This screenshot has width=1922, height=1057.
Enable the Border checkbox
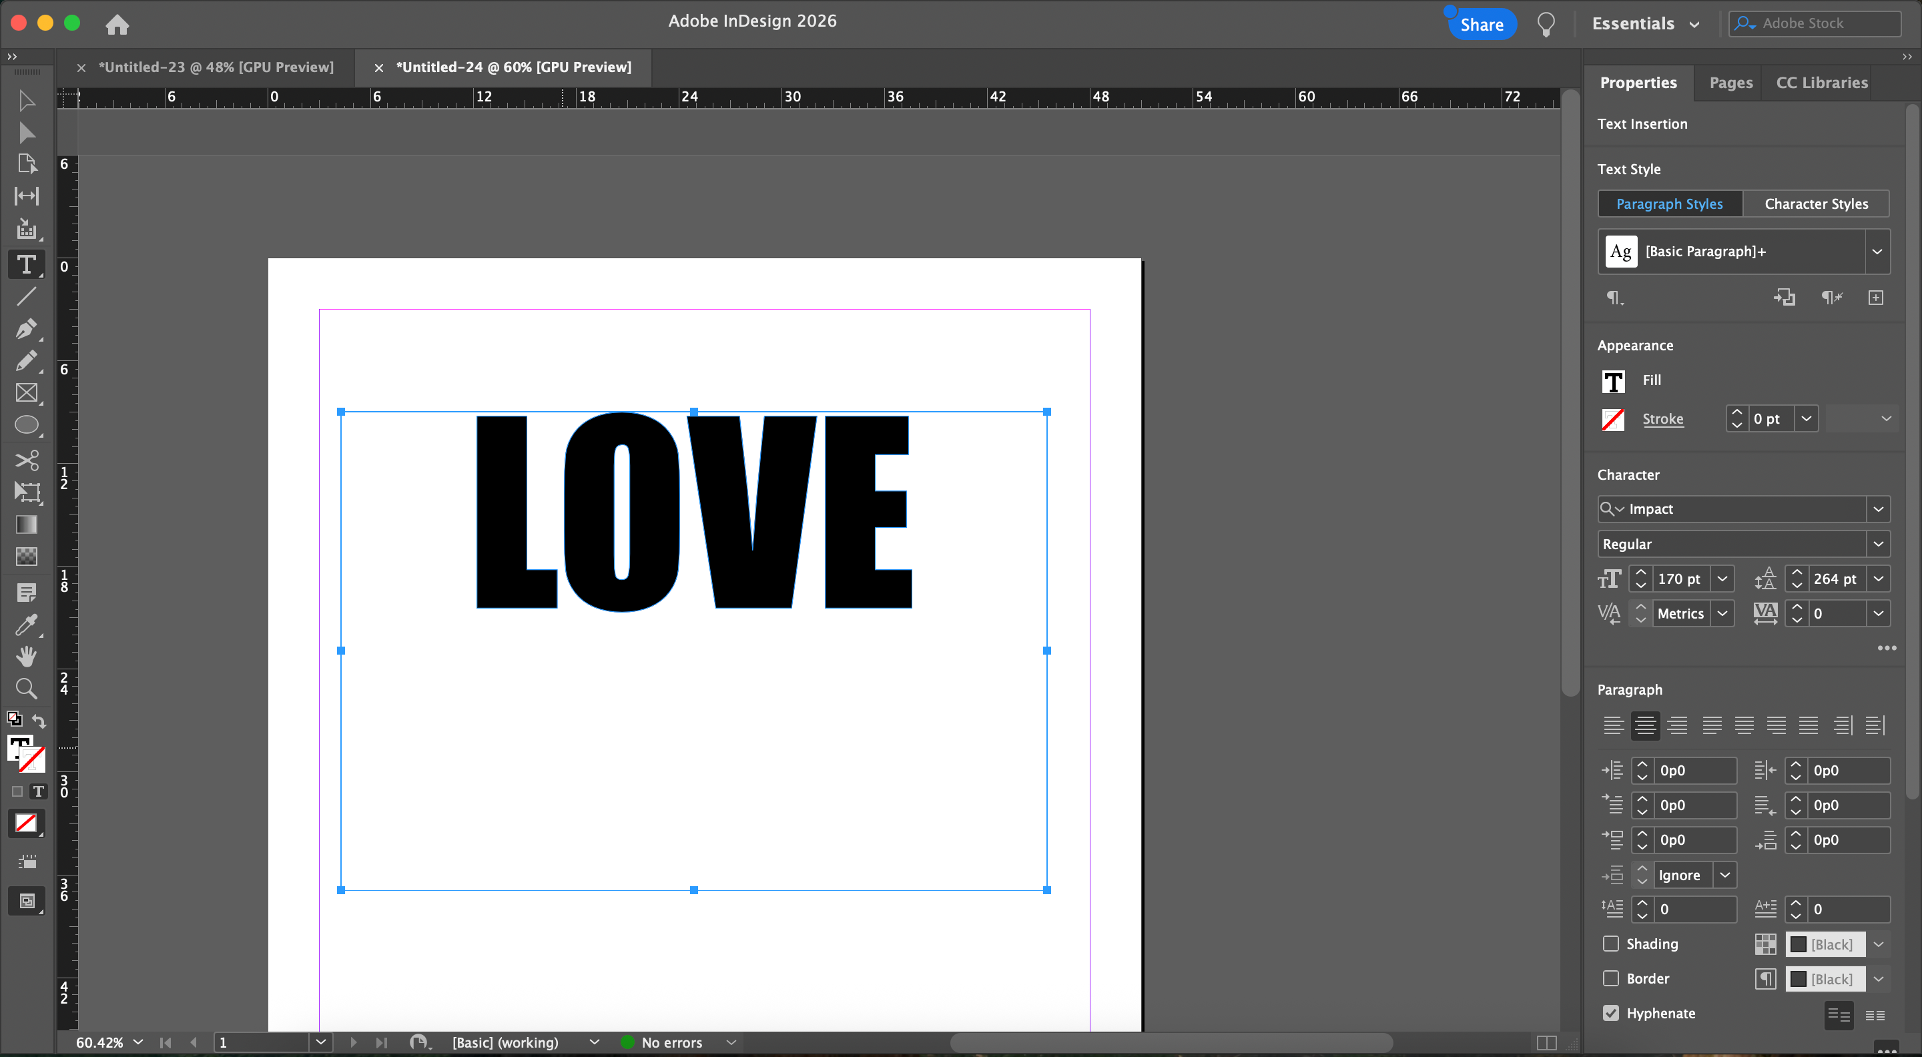pos(1611,978)
